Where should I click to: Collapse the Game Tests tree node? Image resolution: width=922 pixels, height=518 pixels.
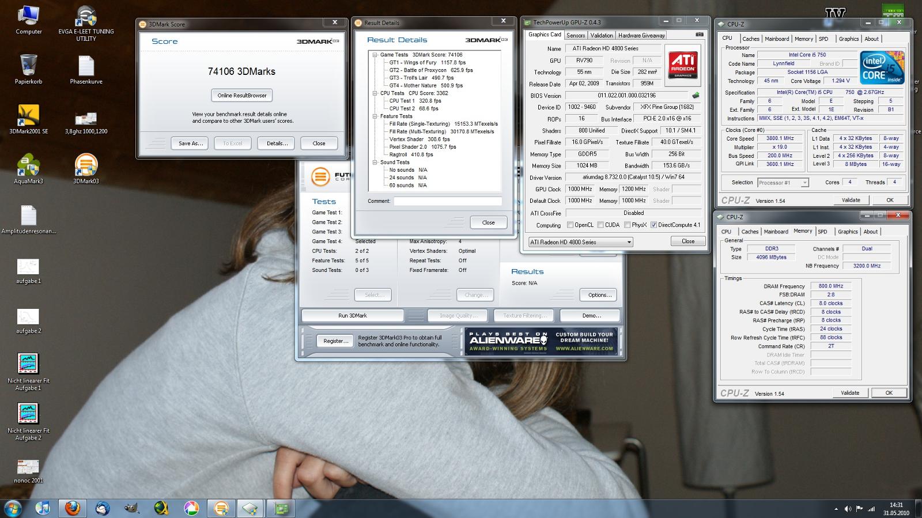click(375, 55)
